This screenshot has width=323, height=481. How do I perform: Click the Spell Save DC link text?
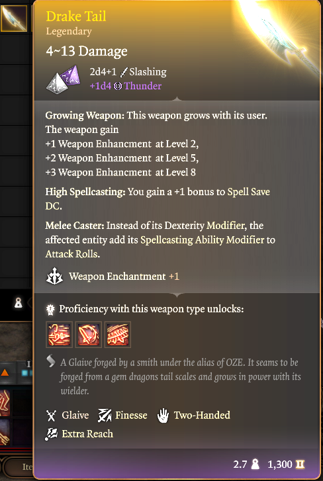click(158, 199)
